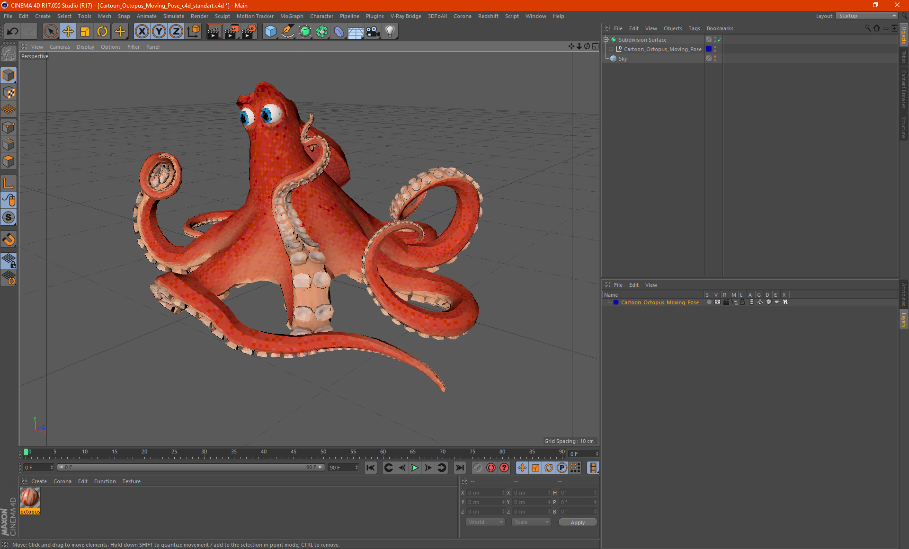Toggle Autokeying red record button
Viewport: 909px width, 549px height.
pos(491,468)
